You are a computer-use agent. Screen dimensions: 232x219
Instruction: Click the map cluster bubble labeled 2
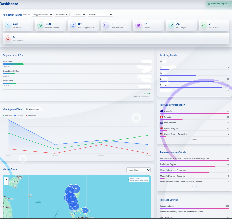click(x=85, y=210)
